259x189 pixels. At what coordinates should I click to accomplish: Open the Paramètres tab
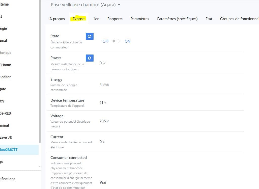140,19
